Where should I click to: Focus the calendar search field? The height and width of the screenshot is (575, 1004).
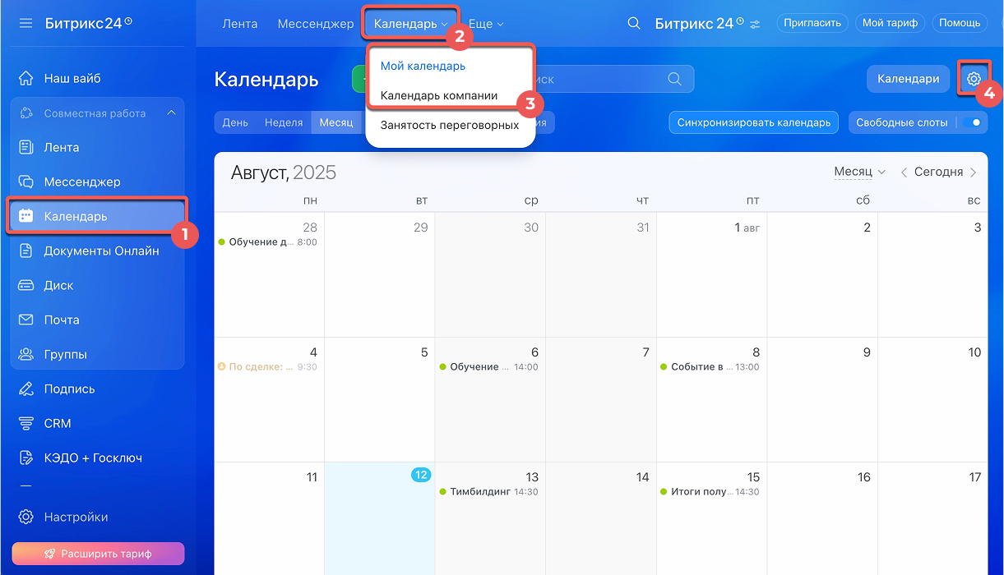[x=610, y=79]
